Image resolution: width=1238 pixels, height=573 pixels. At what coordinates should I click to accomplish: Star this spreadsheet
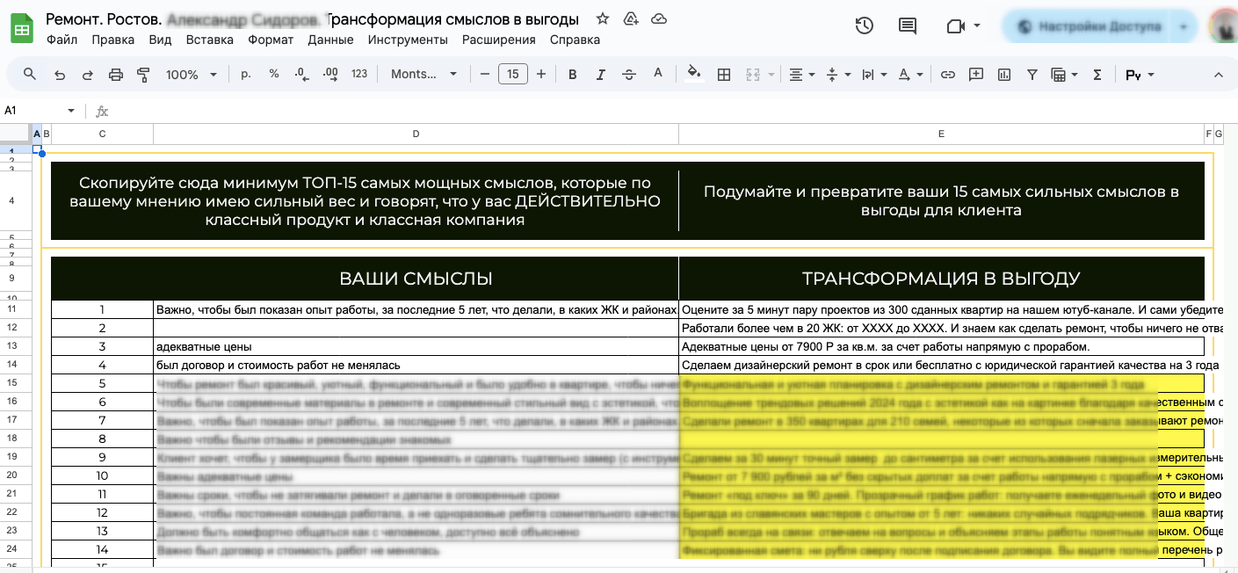pyautogui.click(x=603, y=18)
